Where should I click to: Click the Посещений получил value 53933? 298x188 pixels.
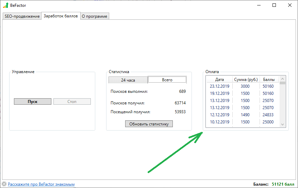(180, 112)
